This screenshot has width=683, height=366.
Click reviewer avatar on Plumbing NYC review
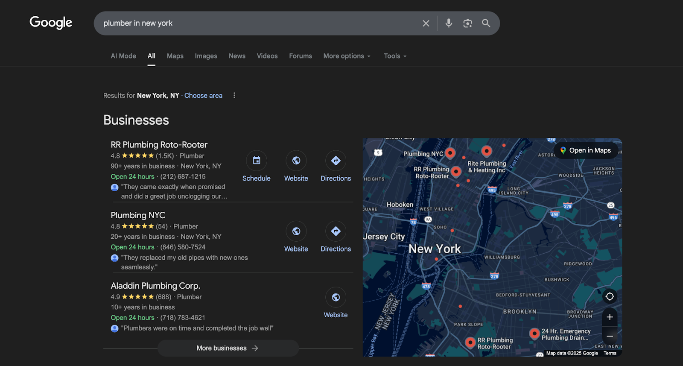114,258
